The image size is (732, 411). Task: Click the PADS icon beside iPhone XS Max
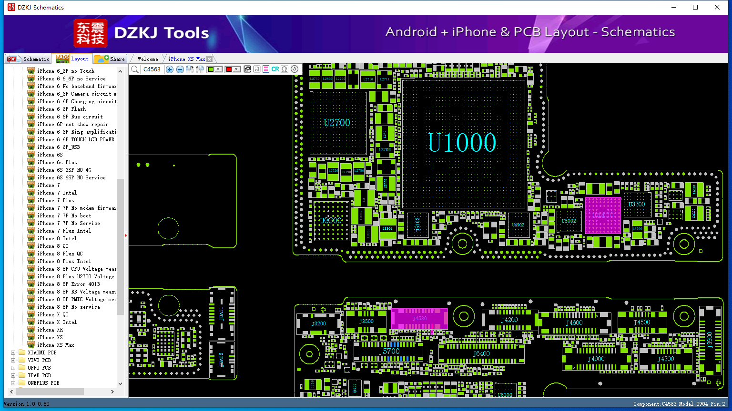[31, 345]
